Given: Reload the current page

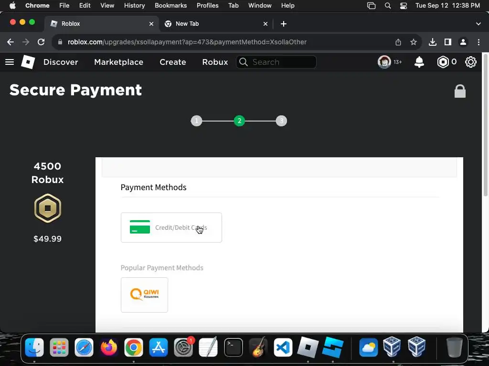Looking at the screenshot, I should click(x=41, y=42).
